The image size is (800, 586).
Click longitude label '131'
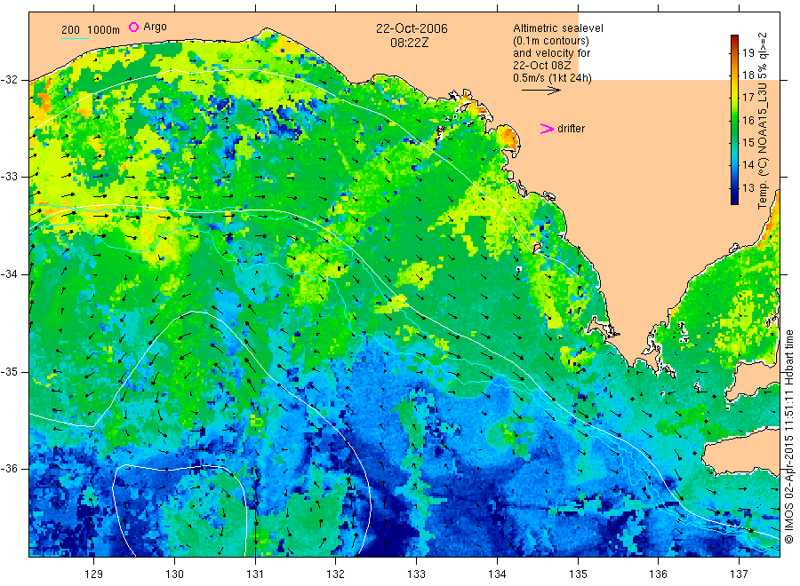(x=255, y=574)
